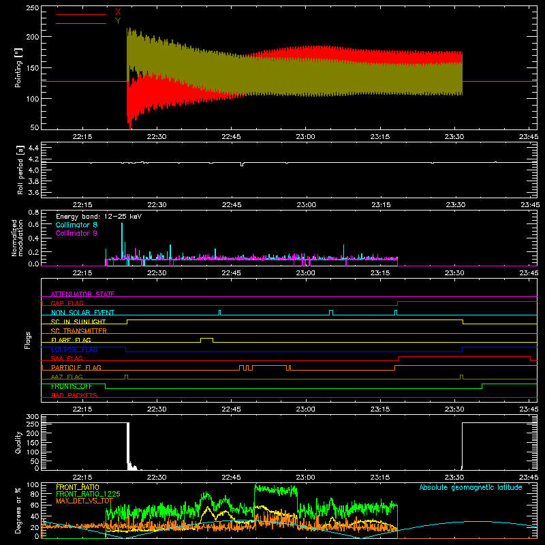This screenshot has height=545, width=545.
Task: Click the PARTICLE_FLAG label
Action: click(76, 367)
